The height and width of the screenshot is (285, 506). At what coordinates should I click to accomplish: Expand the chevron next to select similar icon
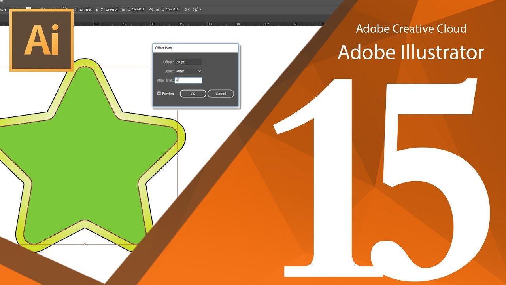click(x=200, y=9)
